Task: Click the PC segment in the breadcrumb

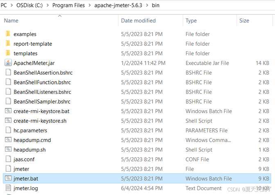Action: 4,5
